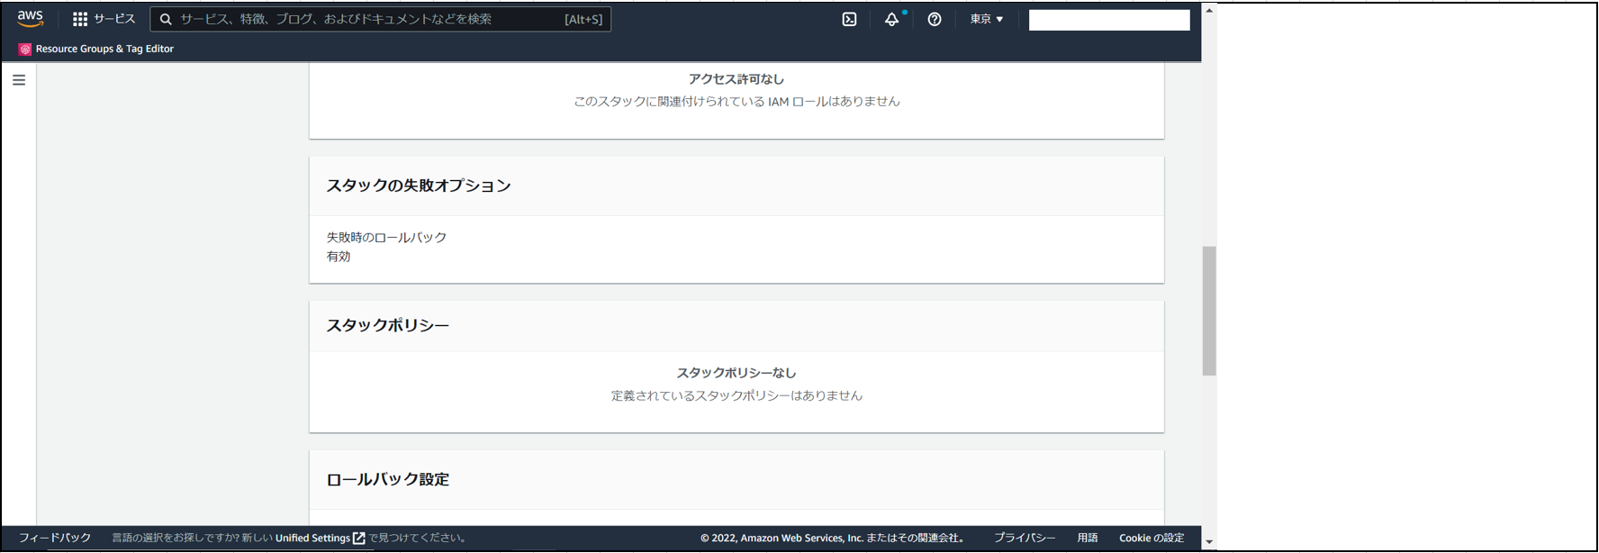Select the 東京 region dropdown
The width and height of the screenshot is (1599, 553).
tap(986, 19)
